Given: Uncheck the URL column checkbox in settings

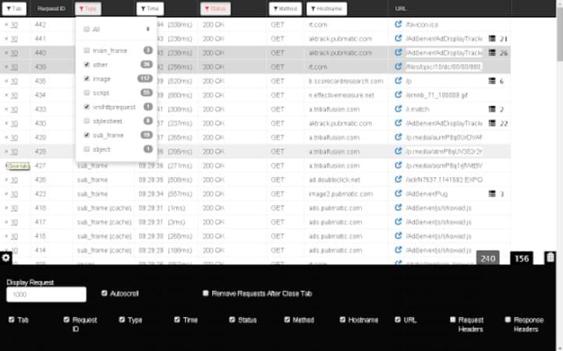Looking at the screenshot, I should coord(398,319).
